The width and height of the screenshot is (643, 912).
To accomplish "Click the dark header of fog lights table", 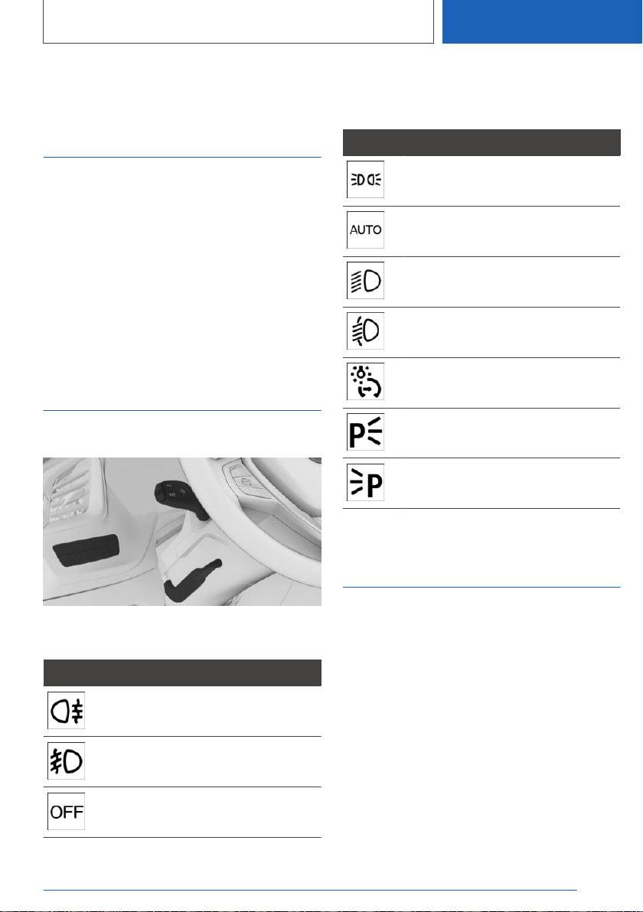I will [182, 673].
